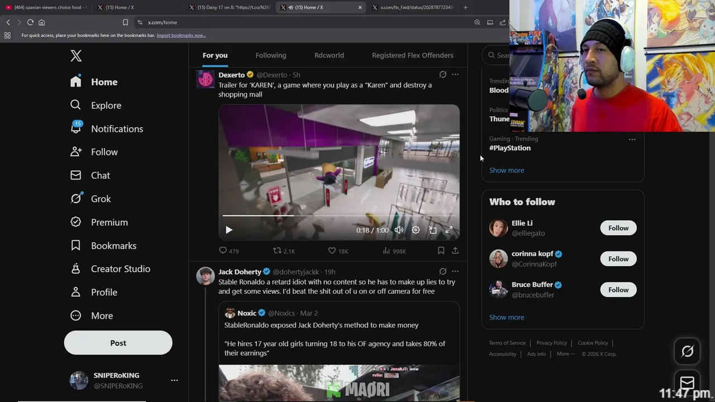
Task: Click Grok icon on Jack Doherty post
Action: point(443,271)
